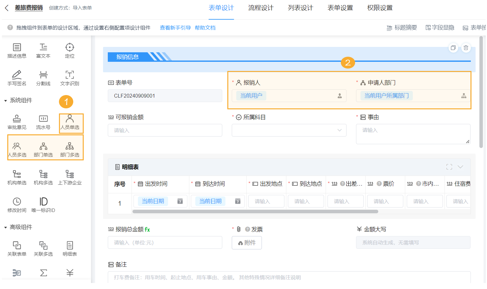点击报销信息区块的复制图标
487x289 pixels.
[x=453, y=48]
